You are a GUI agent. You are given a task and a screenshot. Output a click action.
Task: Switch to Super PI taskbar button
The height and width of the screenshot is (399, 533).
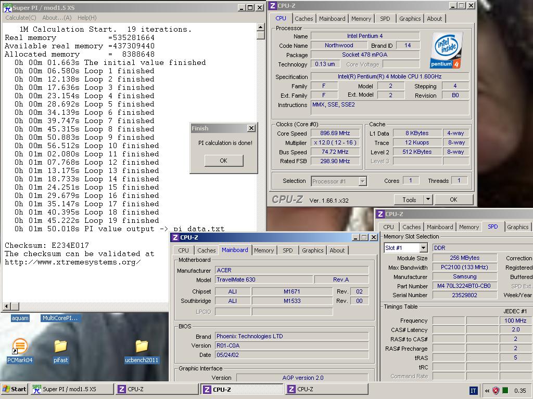click(72, 389)
